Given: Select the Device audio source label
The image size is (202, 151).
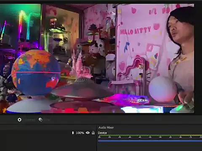Looking at the screenshot, I should (102, 133).
